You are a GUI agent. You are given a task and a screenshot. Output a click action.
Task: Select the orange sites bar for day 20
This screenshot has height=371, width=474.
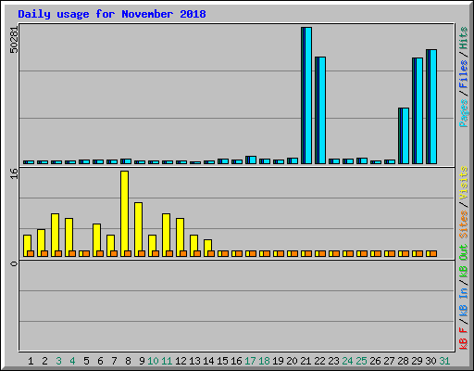pyautogui.click(x=294, y=253)
